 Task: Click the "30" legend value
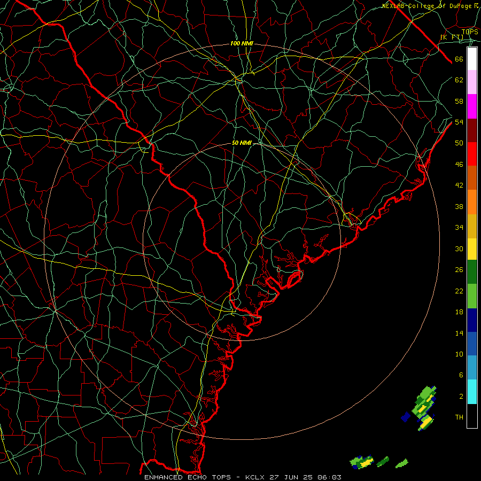pos(459,249)
